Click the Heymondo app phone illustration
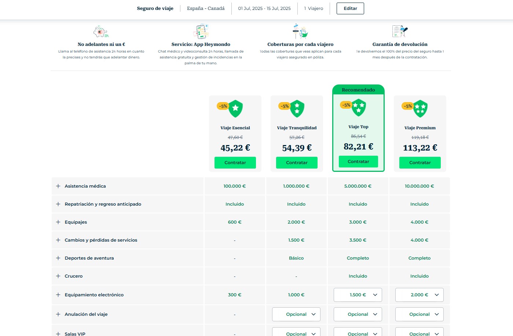513x336 pixels. point(201,32)
